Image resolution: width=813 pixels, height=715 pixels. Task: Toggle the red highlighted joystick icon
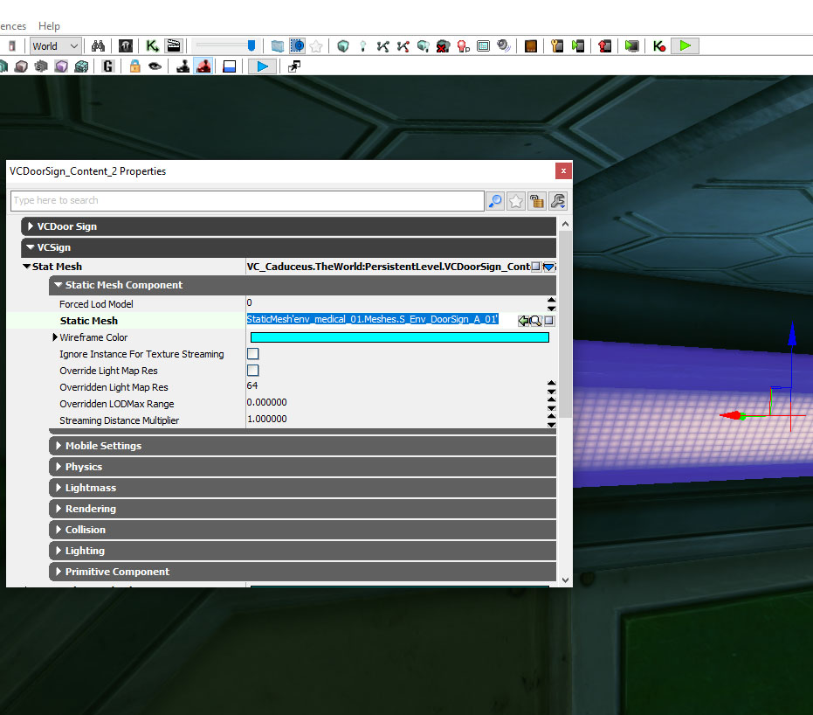(203, 66)
